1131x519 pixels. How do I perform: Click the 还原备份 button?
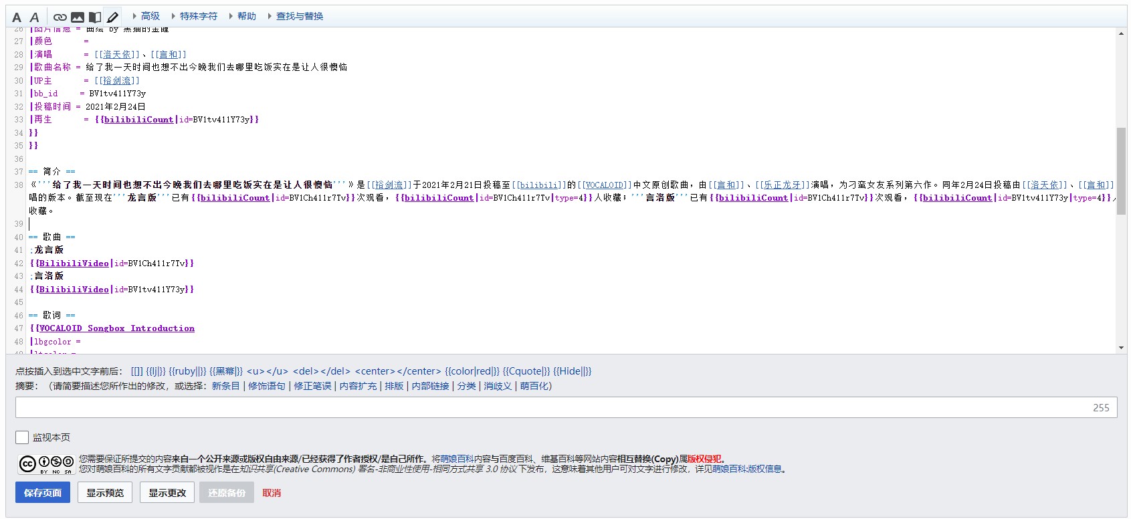tap(227, 493)
